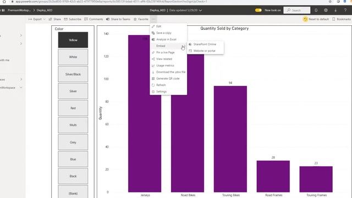Click the Deploy_AED breadcrumb link
The width and height of the screenshot is (352, 198).
[x=45, y=10]
